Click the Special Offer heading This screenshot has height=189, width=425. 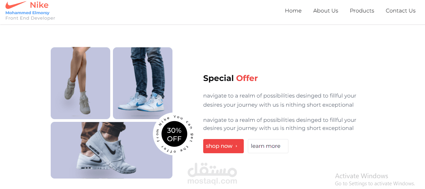230,78
